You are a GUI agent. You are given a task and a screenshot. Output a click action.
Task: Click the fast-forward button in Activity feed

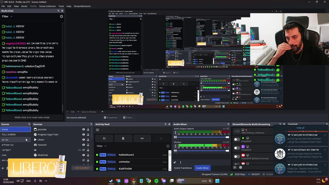coord(142,138)
